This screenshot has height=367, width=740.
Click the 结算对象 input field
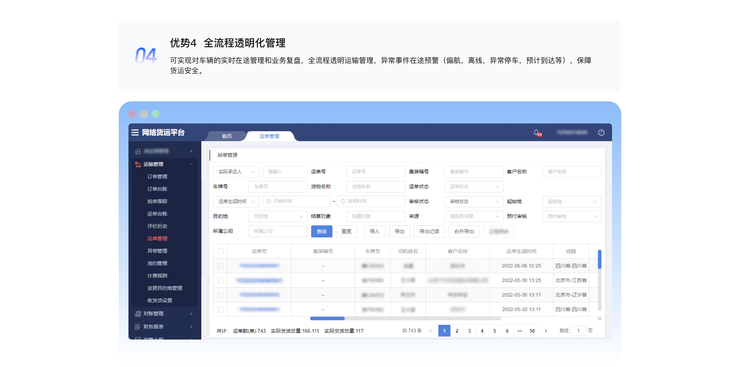(376, 216)
